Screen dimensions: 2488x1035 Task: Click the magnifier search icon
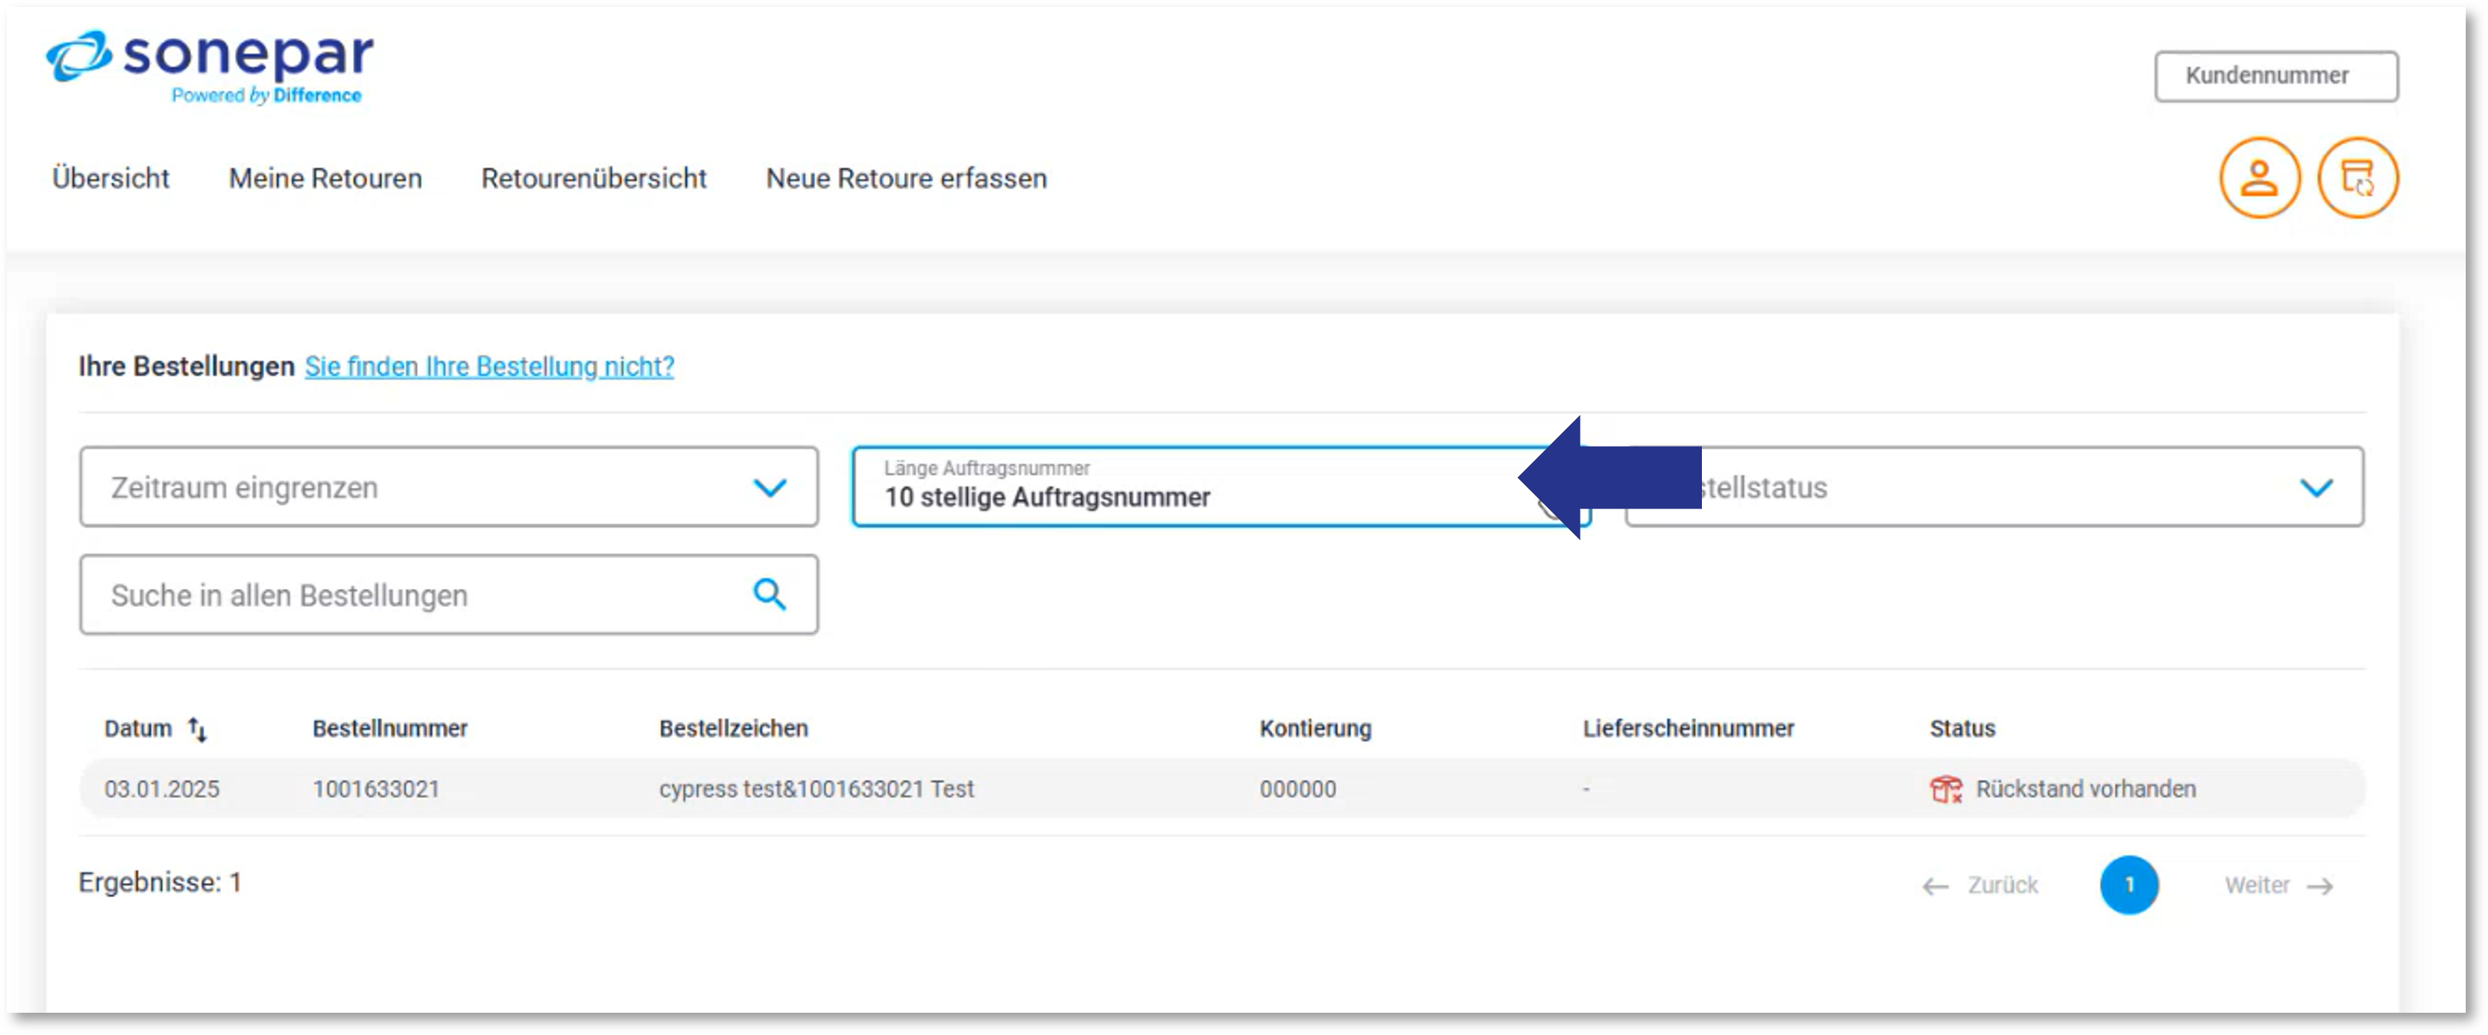[x=768, y=595]
